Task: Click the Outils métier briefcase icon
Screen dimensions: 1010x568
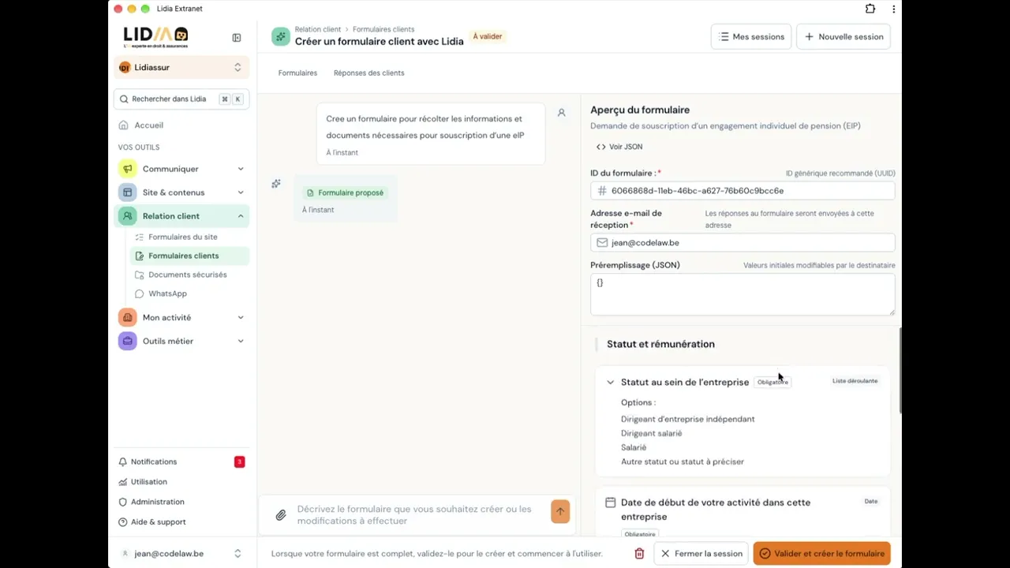Action: pos(127,341)
